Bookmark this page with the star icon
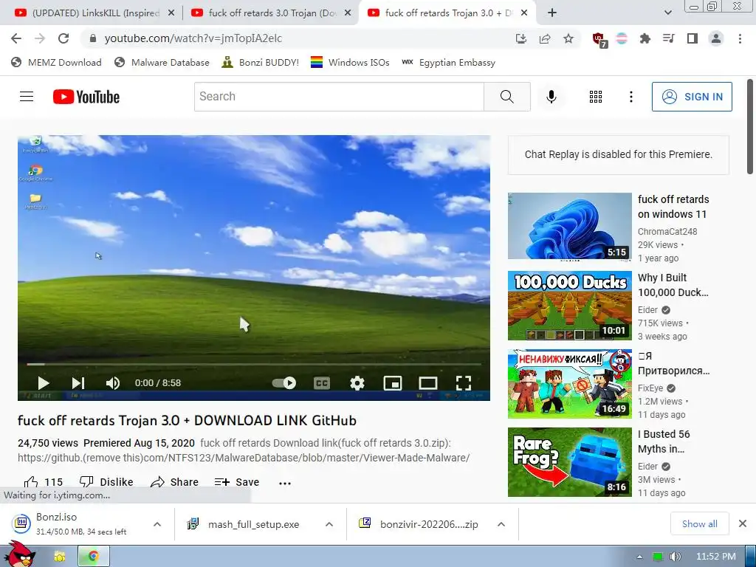Screen dimensions: 756x567 click(568, 38)
